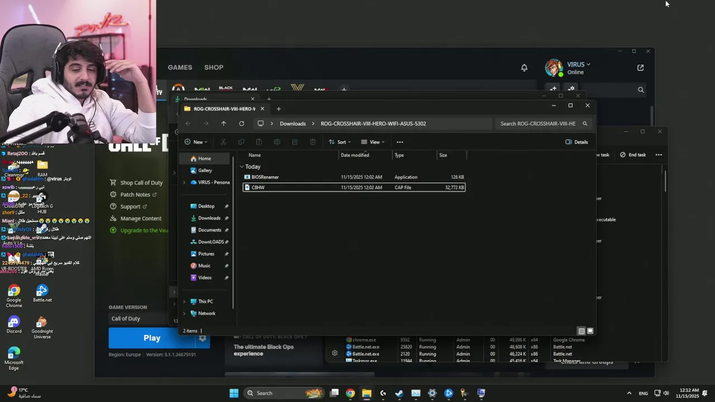
Task: Close the ROG-CROSSHAIR-VIII-HERO Explorer tab
Action: click(x=262, y=109)
